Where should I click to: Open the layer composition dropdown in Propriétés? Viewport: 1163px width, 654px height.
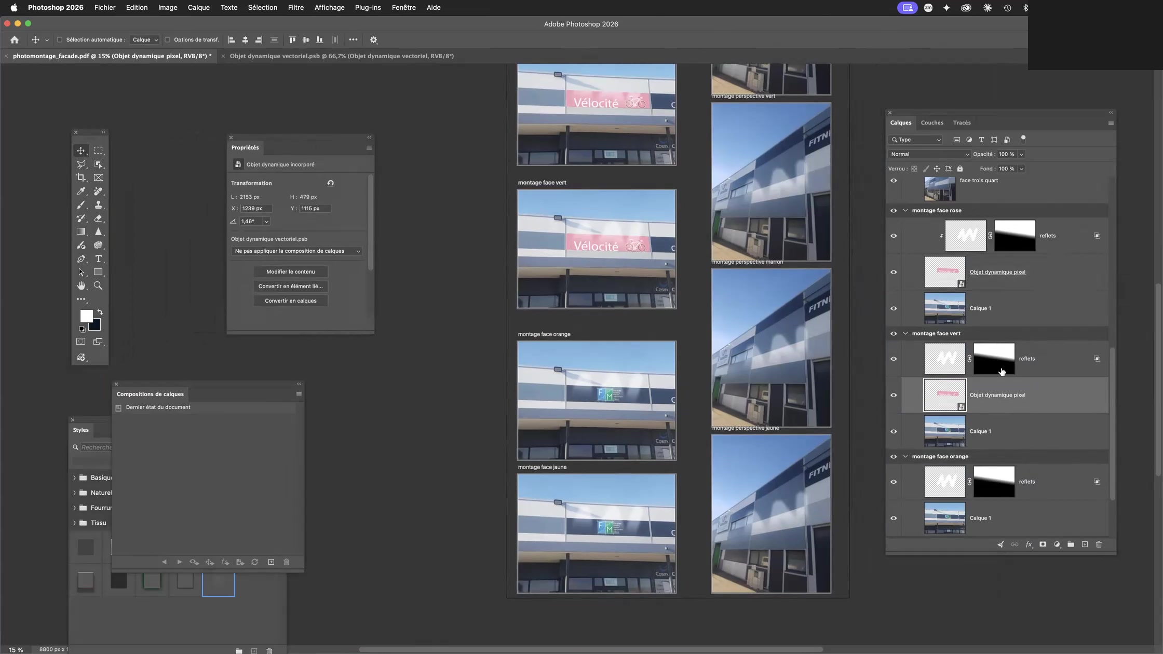point(296,251)
